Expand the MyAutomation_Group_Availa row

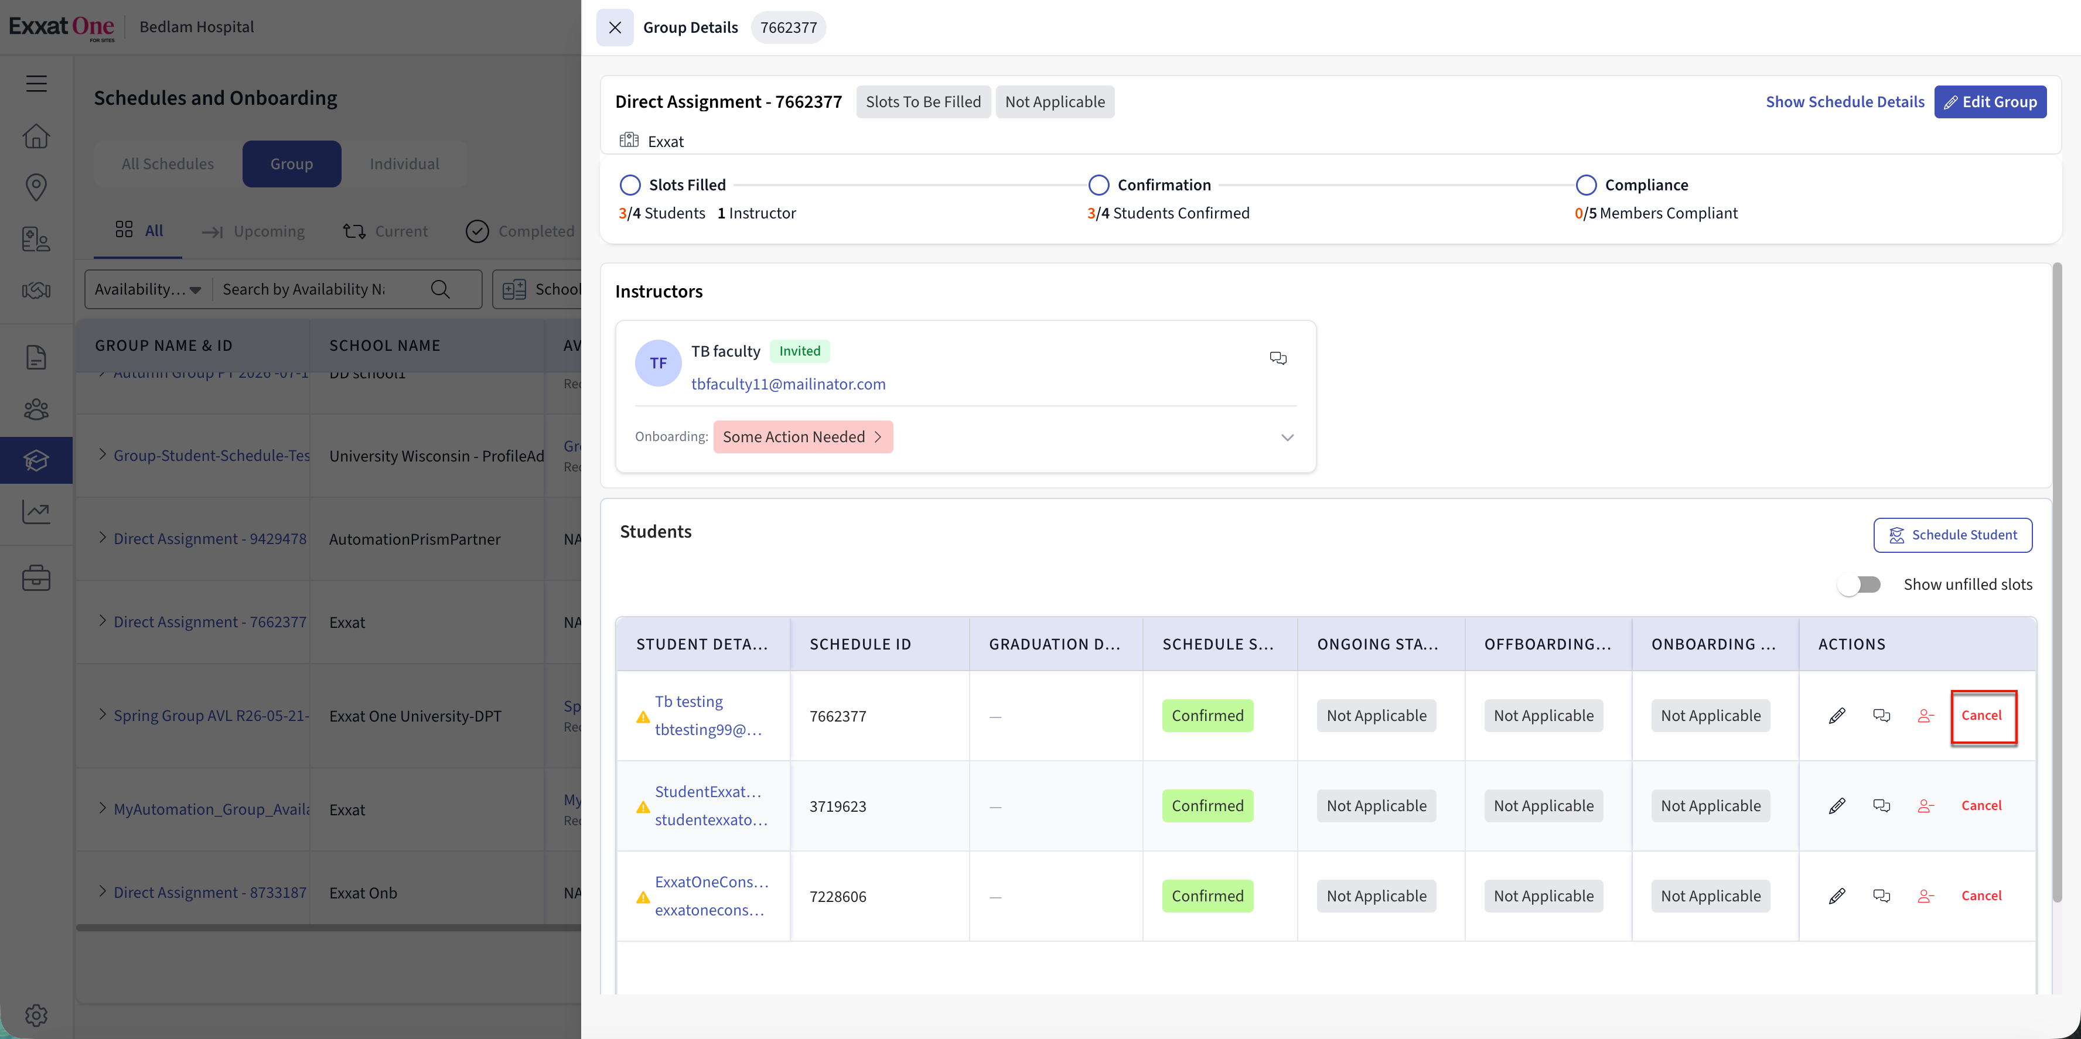click(103, 808)
